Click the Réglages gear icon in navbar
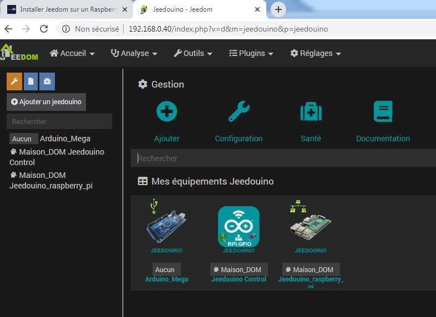 click(294, 53)
